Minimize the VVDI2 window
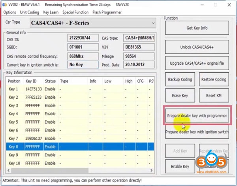237x186 pixels. [x=202, y=5]
